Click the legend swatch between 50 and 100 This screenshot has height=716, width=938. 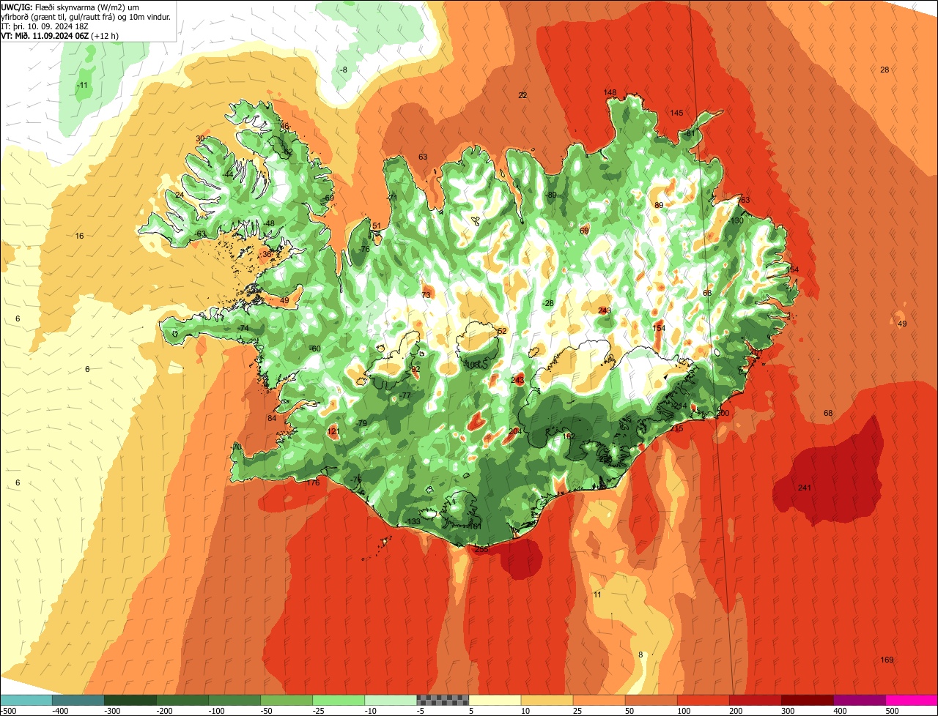click(x=651, y=700)
